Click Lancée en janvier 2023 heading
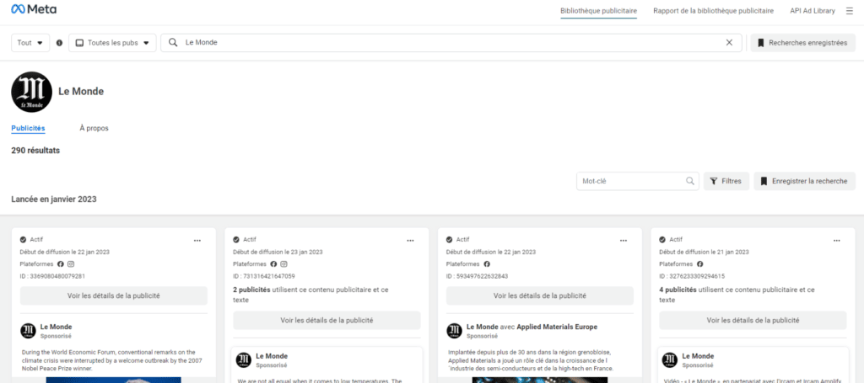Image resolution: width=864 pixels, height=383 pixels. coord(54,199)
